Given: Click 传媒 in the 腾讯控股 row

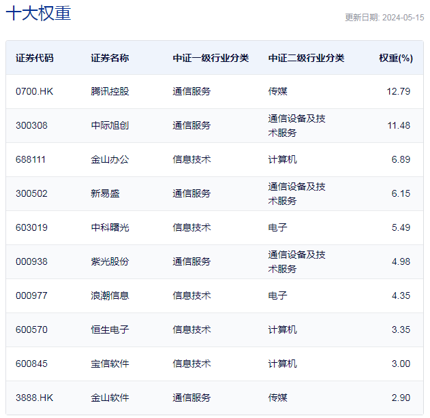Looking at the screenshot, I should [x=277, y=91].
